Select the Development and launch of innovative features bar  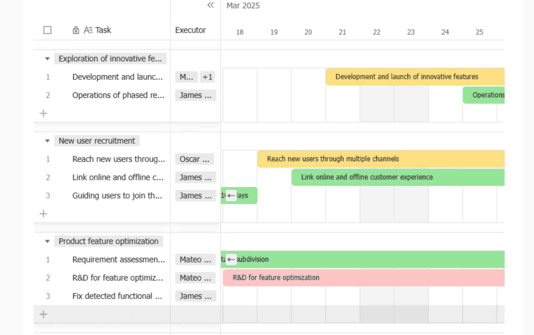[407, 77]
